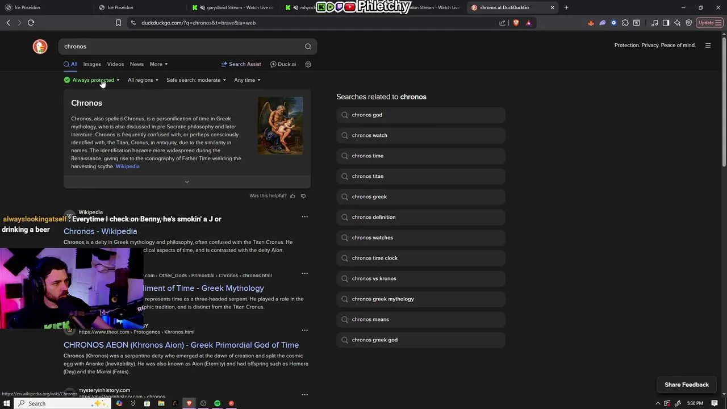Open the extensions puzzle piece icon
This screenshot has width=727, height=409.
click(625, 23)
